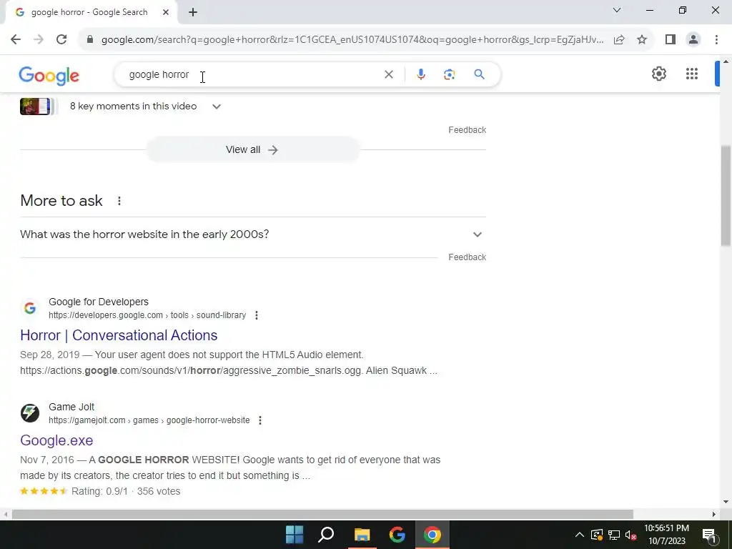Screen dimensions: 732x549
Task: Click the horizontal scrollbar thumb
Action: click(x=322, y=514)
